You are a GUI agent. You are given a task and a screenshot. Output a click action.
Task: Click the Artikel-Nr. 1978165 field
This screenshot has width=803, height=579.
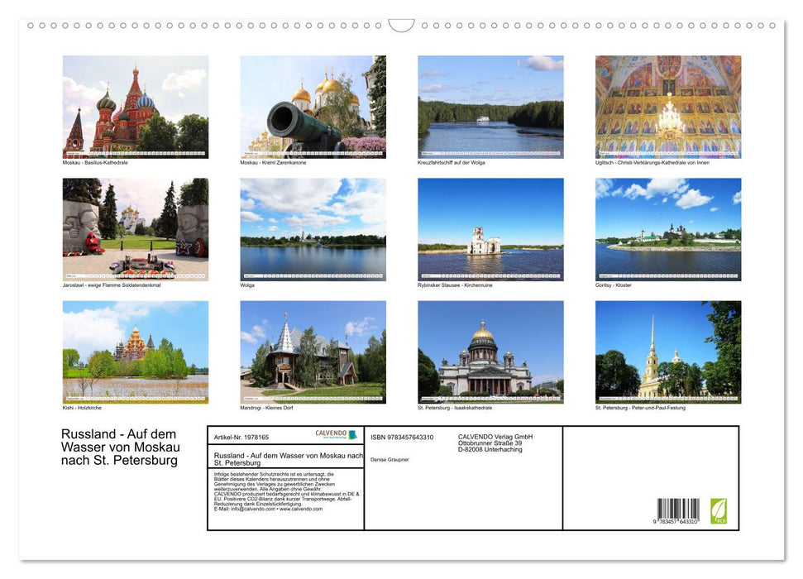242,436
